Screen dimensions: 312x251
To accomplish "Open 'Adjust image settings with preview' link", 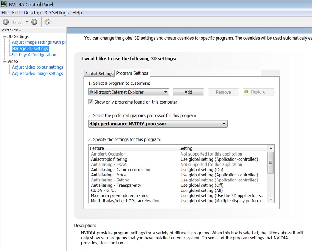I will pyautogui.click(x=39, y=42).
